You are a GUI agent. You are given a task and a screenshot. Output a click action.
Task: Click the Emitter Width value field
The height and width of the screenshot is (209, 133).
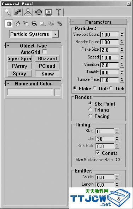(105, 177)
